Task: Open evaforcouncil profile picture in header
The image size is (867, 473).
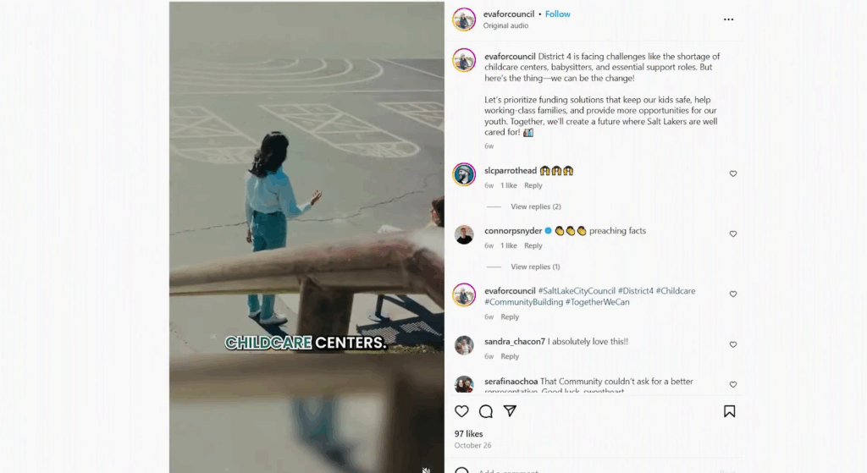Action: click(x=464, y=19)
